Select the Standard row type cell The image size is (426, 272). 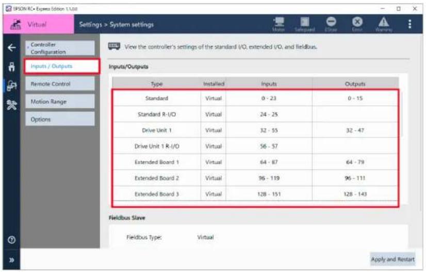156,98
